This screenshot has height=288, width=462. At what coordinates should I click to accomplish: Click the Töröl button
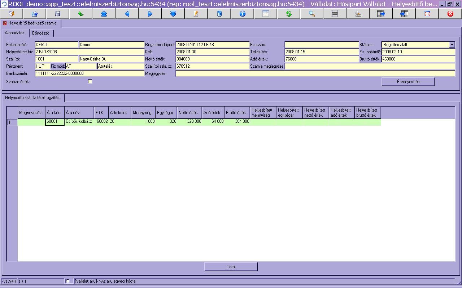231,267
